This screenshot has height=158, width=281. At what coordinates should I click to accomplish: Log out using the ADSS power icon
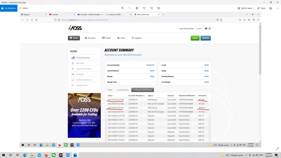point(210,28)
